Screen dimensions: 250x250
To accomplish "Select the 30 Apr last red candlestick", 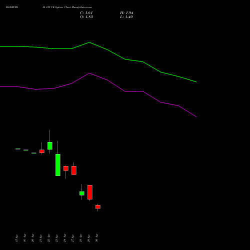I will [98, 207].
